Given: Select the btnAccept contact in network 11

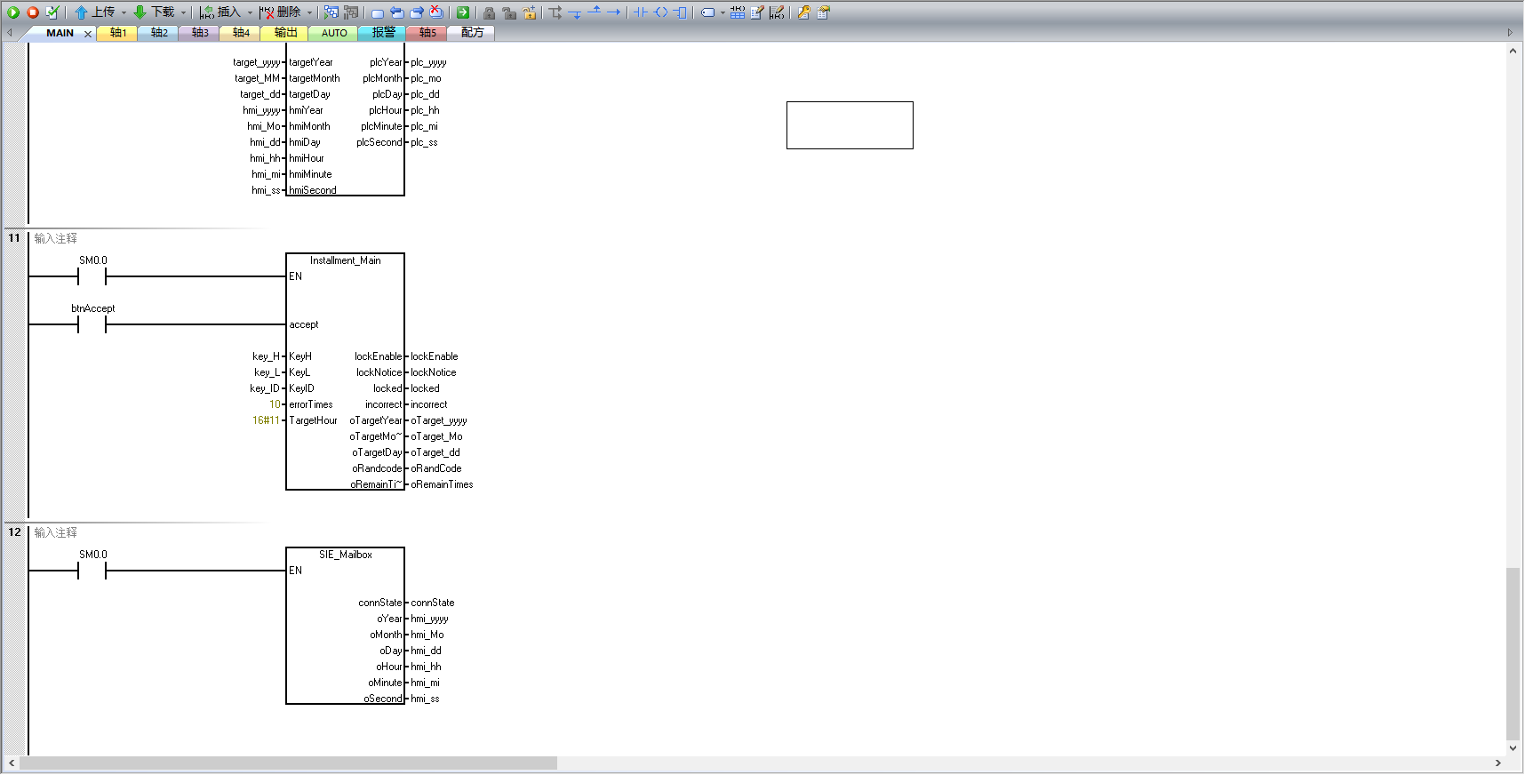Looking at the screenshot, I should 92,324.
